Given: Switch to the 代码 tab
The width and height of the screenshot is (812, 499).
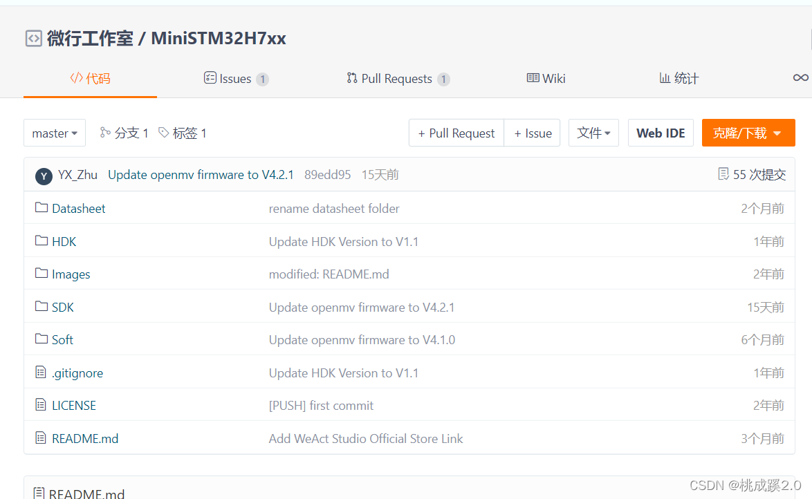Looking at the screenshot, I should click(x=90, y=79).
